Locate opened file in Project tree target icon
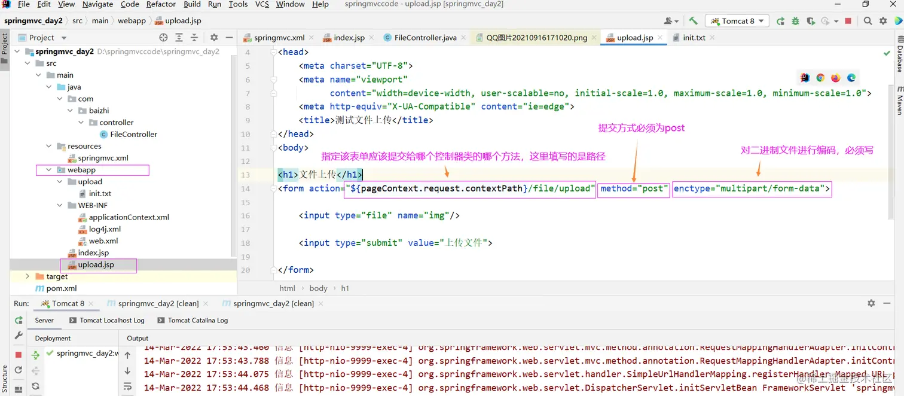This screenshot has height=396, width=904. (163, 37)
